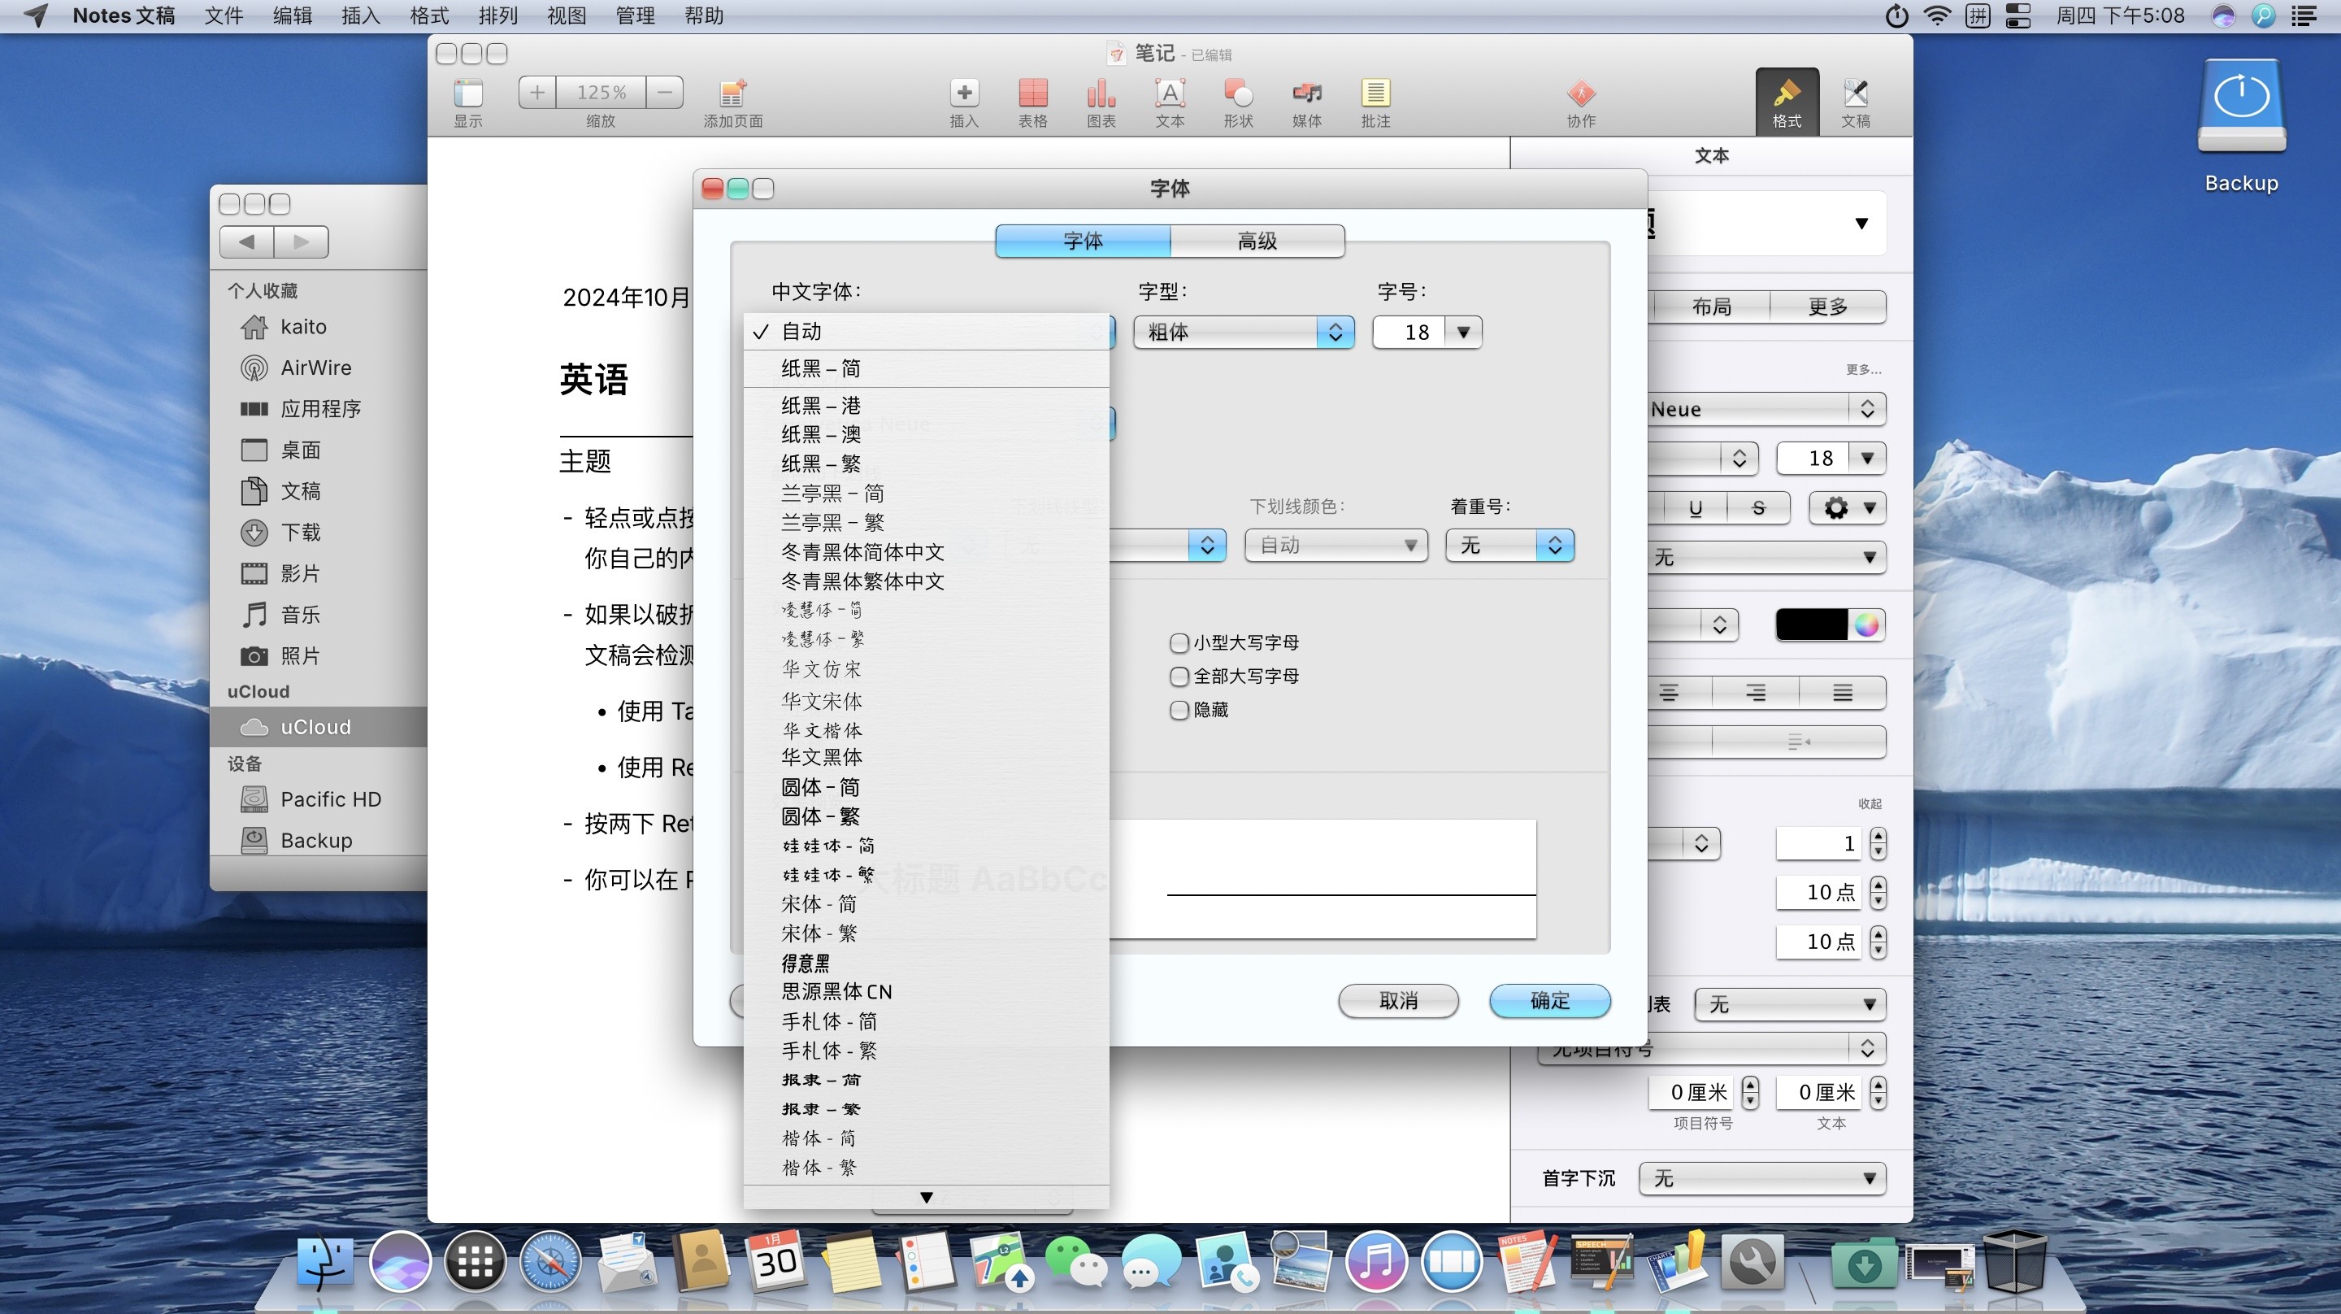Click the 0 厘米 项目符号 indent field
2341x1314 pixels.
(x=1691, y=1092)
